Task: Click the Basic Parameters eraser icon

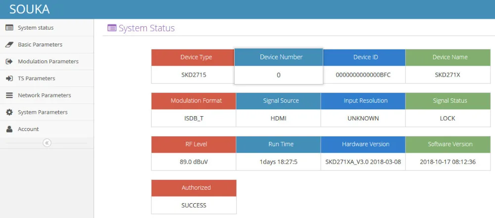Action: tap(9, 44)
